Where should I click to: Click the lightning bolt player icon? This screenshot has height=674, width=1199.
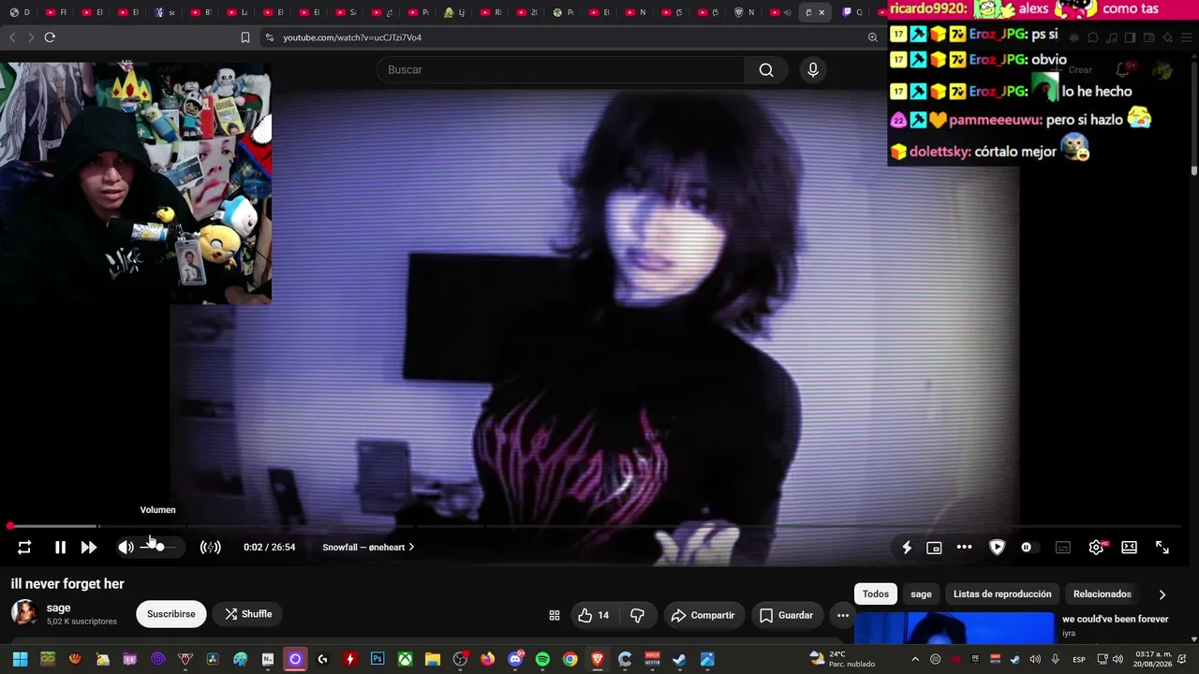(x=907, y=548)
